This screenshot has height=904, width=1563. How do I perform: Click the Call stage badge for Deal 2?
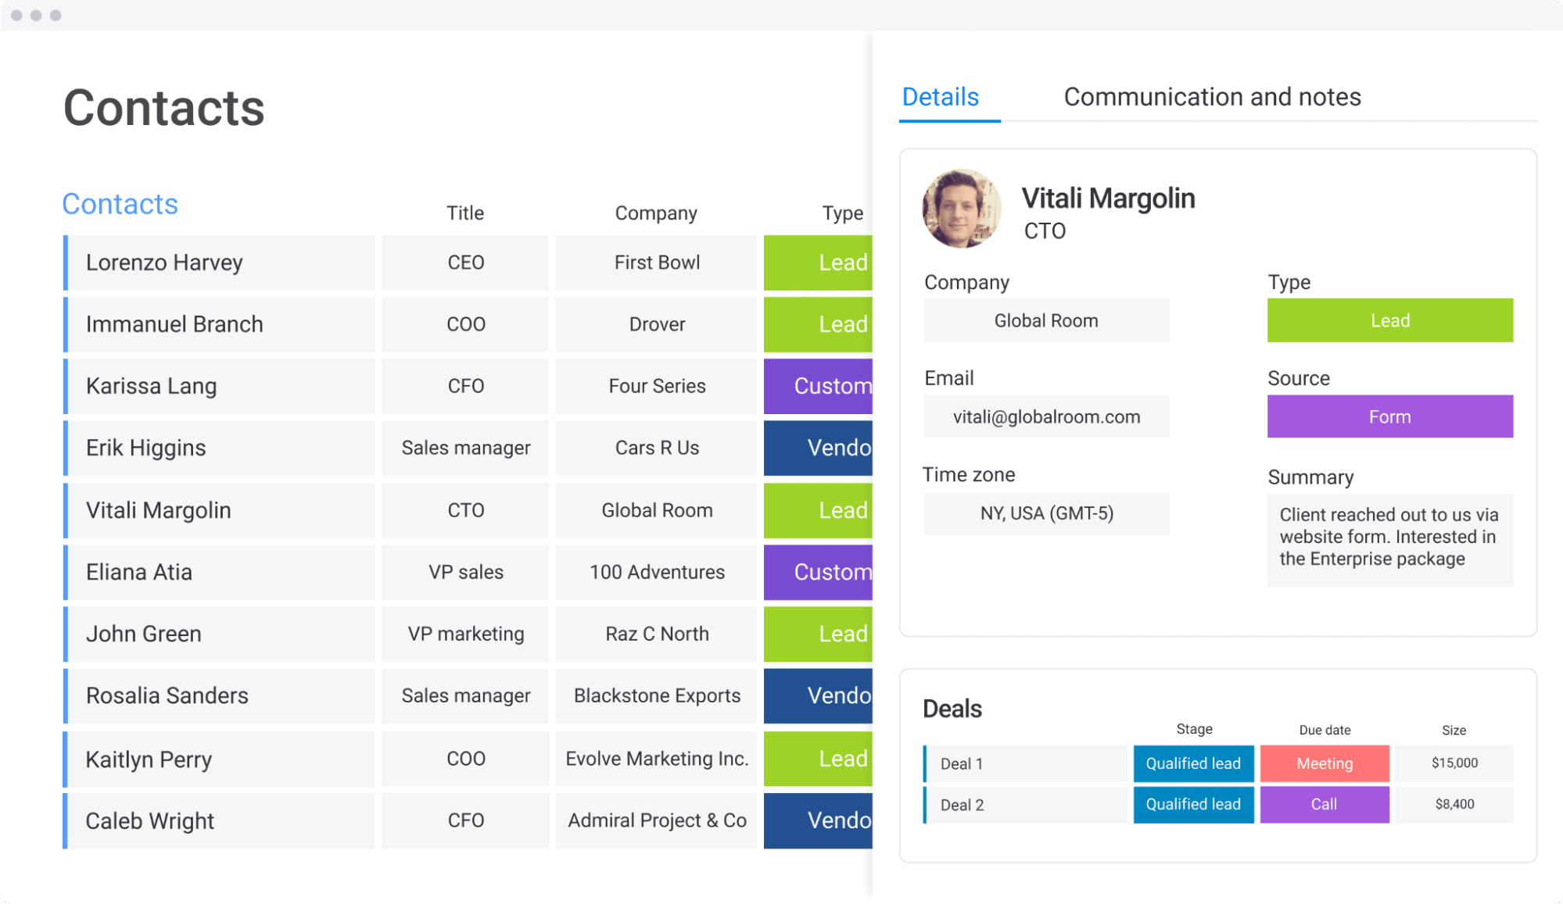[1322, 803]
